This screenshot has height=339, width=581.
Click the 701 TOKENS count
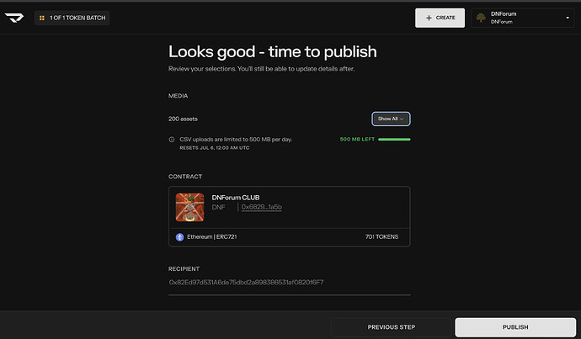381,237
